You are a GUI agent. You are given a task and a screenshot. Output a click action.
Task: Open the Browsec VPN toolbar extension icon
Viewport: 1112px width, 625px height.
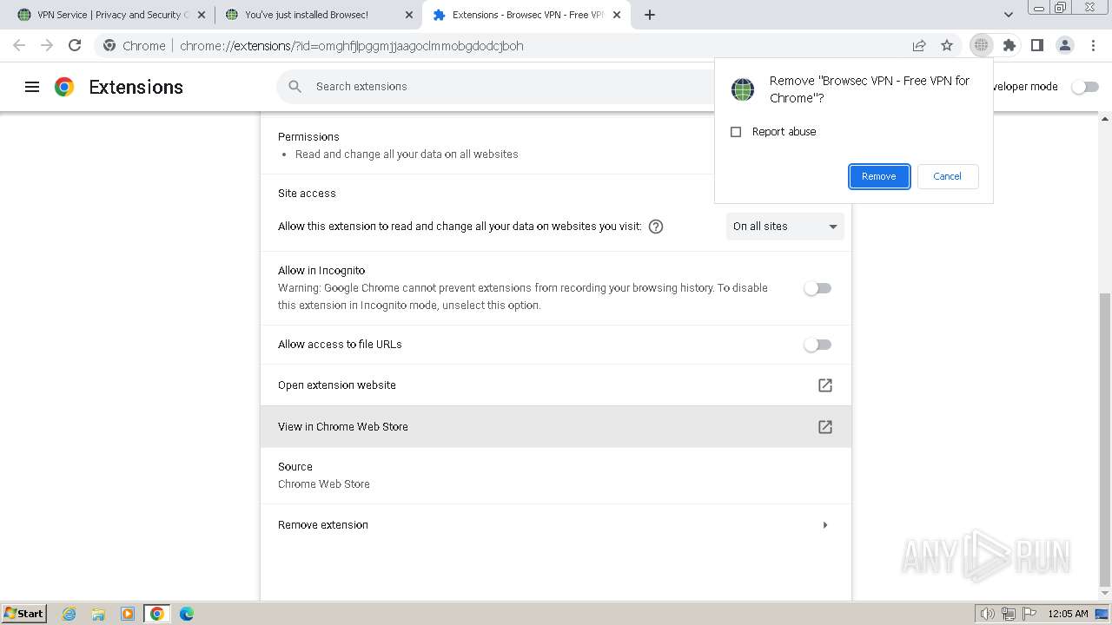click(x=981, y=45)
